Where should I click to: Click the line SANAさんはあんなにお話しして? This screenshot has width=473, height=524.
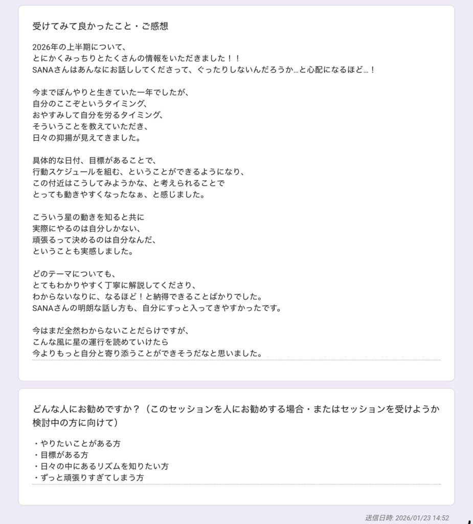(x=204, y=70)
